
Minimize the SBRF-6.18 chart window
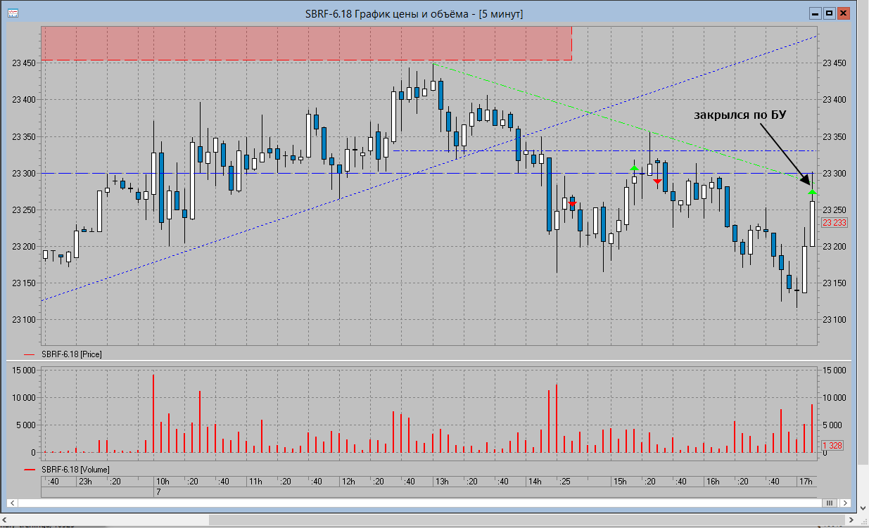814,13
